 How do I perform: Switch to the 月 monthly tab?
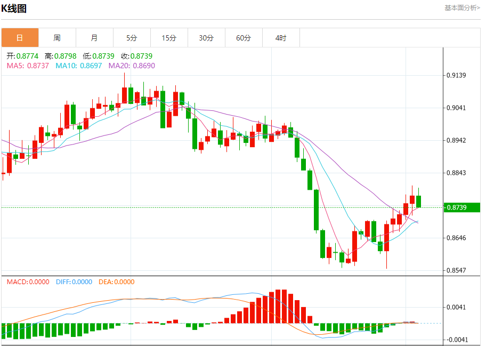tap(94, 38)
